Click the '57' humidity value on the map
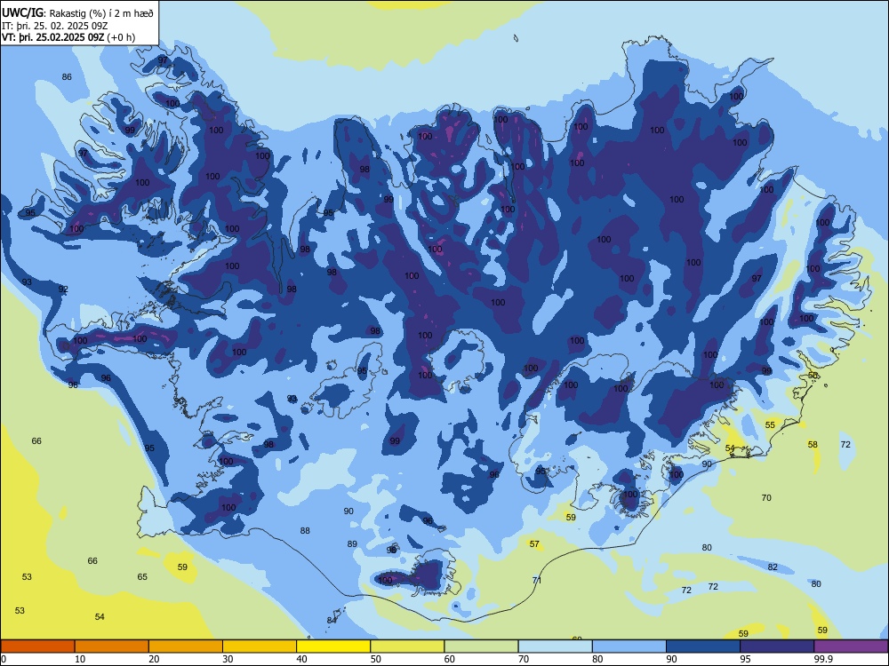 [534, 543]
